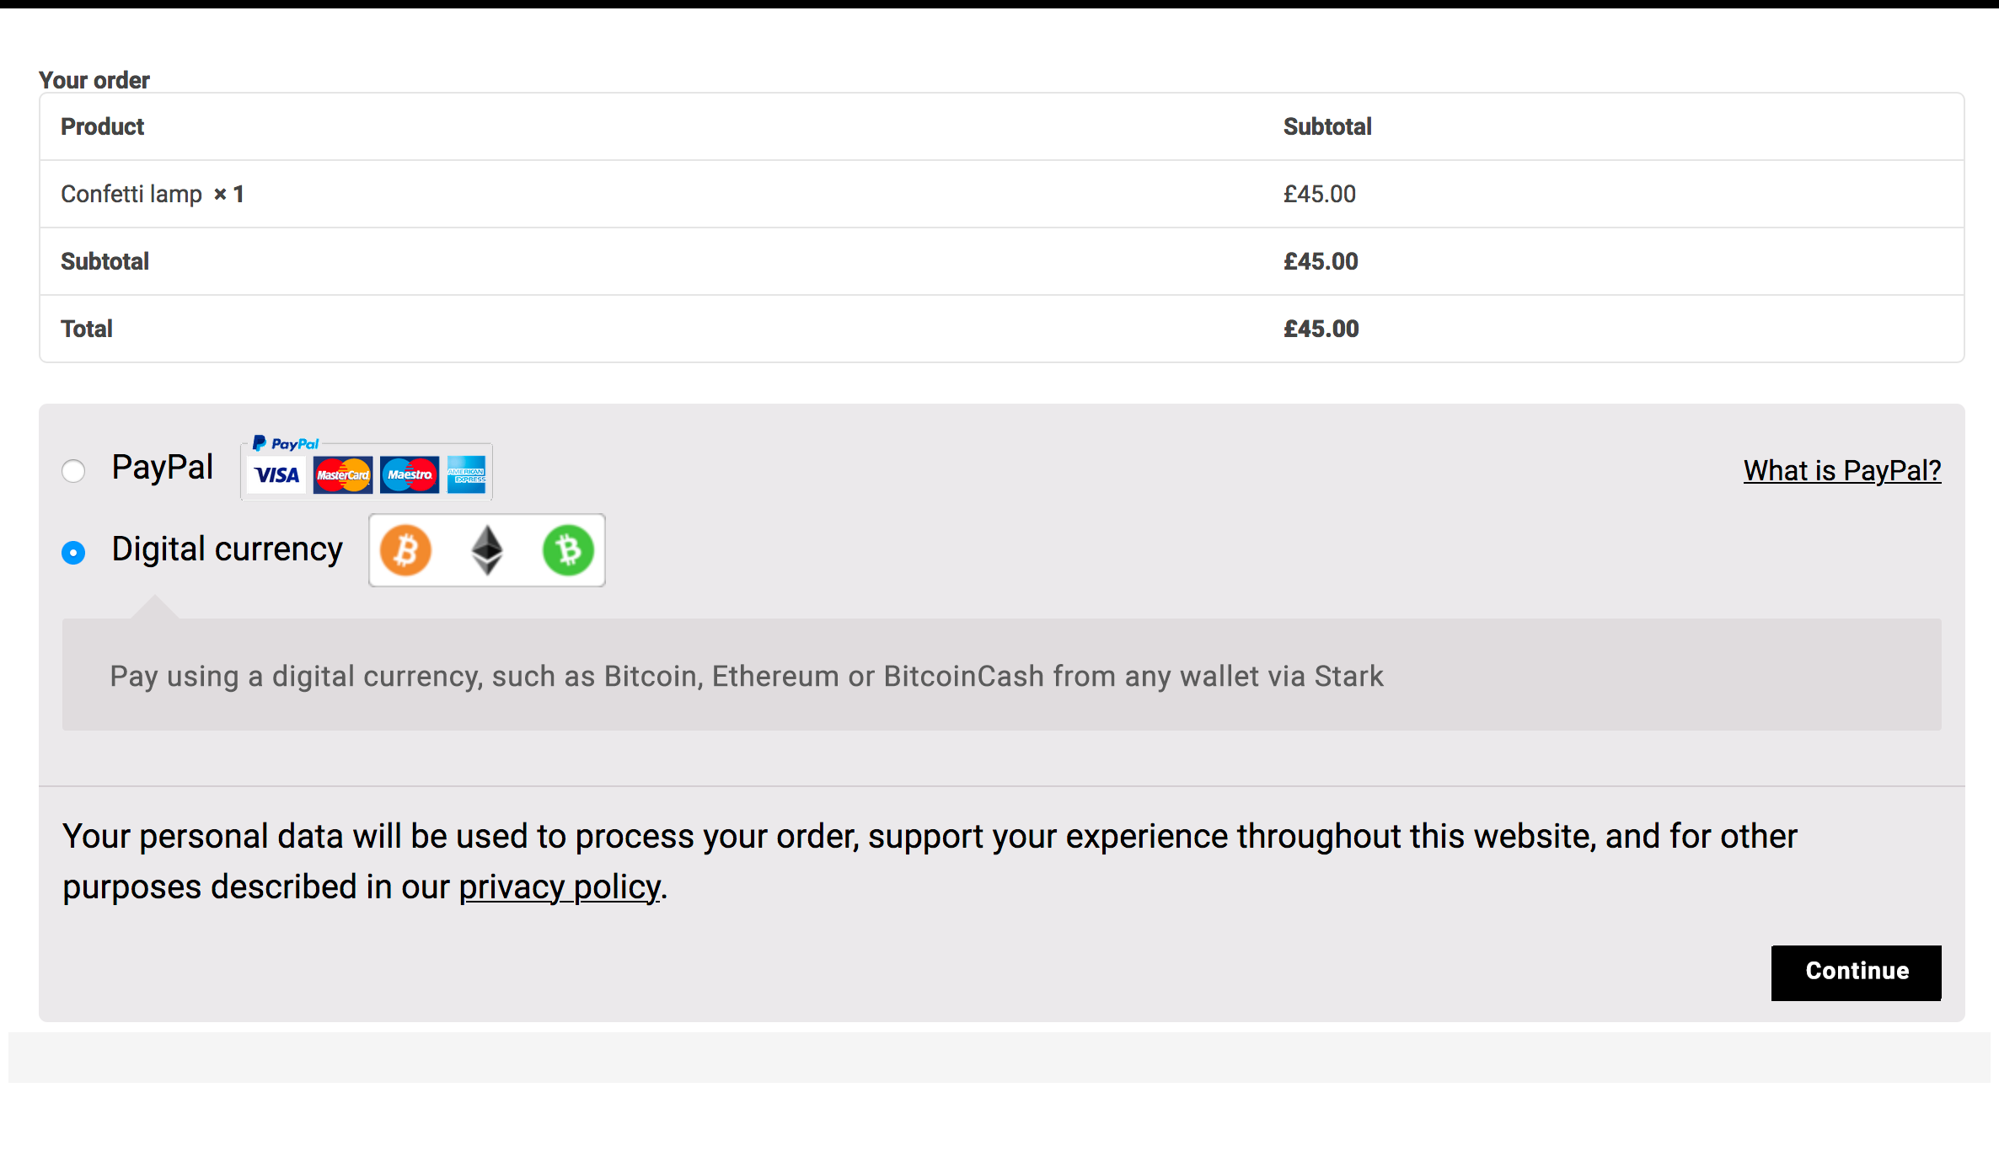Click the green Bitcoin Cash icon
Screen dimensions: 1999x1173
[x=568, y=550]
